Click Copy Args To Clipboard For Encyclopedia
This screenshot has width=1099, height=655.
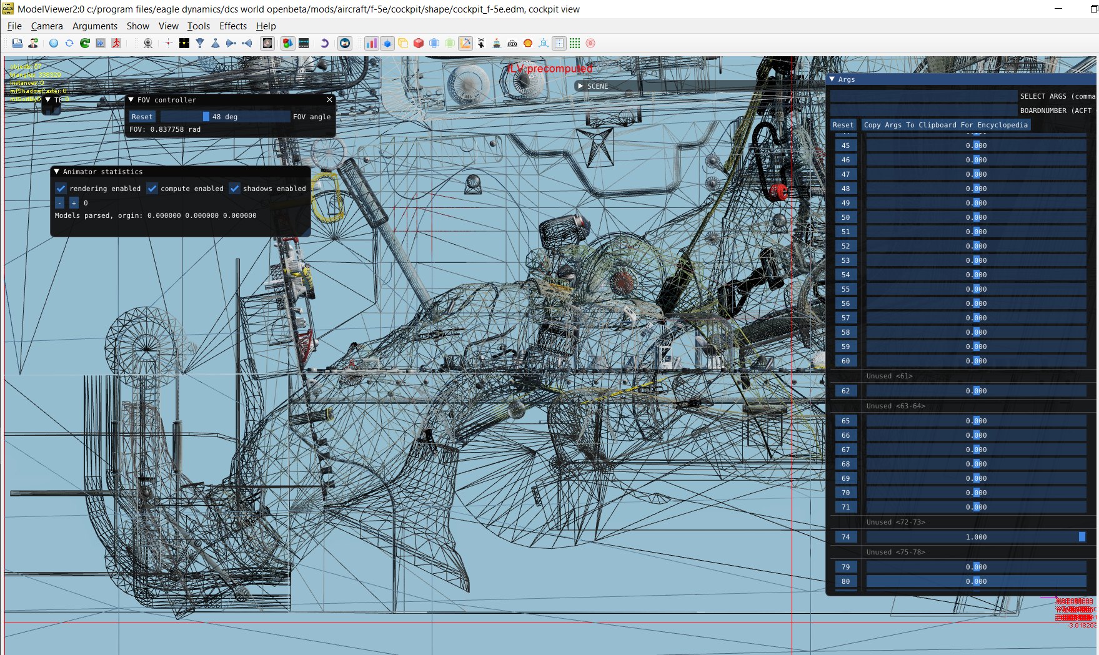pyautogui.click(x=945, y=125)
